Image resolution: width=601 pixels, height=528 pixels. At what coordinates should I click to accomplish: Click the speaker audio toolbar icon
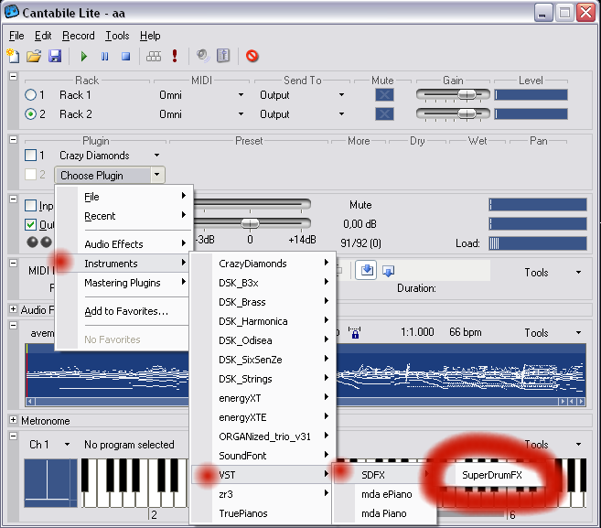coord(202,56)
